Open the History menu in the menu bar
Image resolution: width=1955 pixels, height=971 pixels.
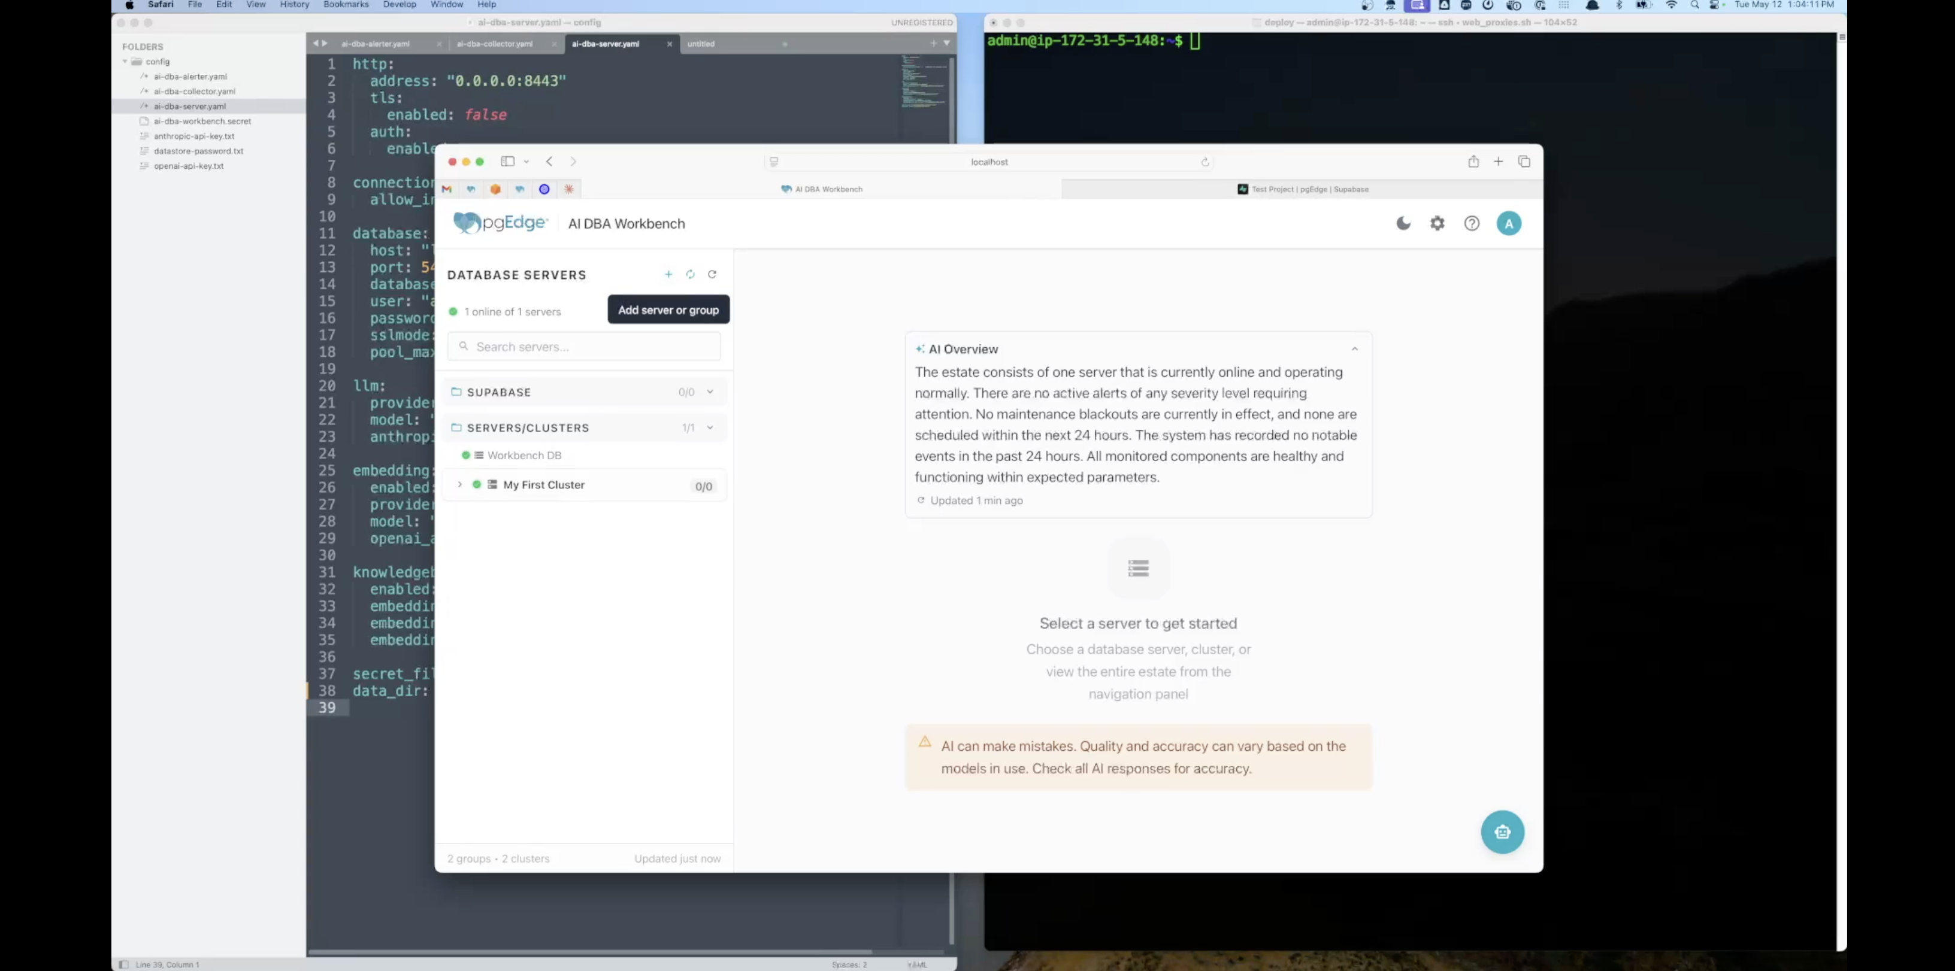pyautogui.click(x=295, y=5)
